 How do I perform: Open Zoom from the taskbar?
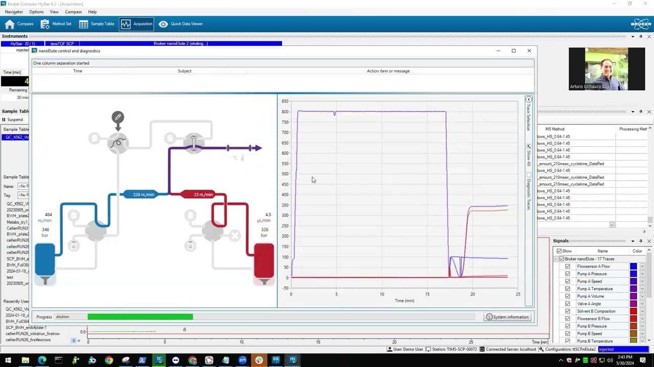242,360
